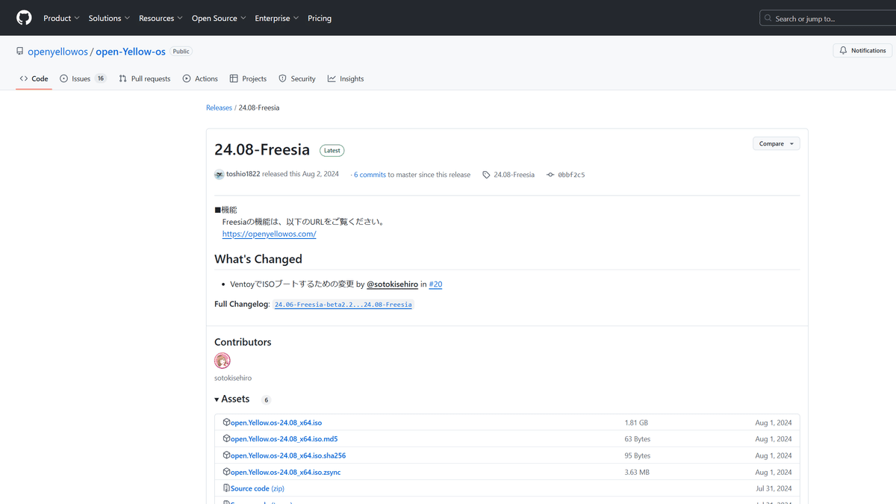
Task: Download open.Yellow.os-24.08_x64.iso.md5
Action: (x=284, y=439)
